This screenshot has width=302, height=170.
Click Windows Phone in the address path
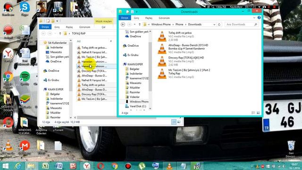(x=161, y=25)
